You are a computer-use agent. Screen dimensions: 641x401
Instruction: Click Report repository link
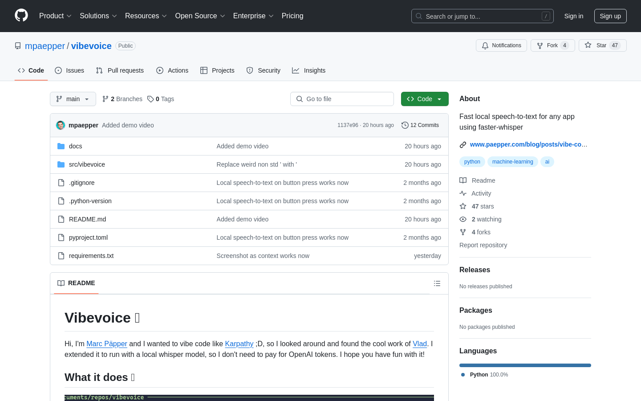click(x=483, y=245)
